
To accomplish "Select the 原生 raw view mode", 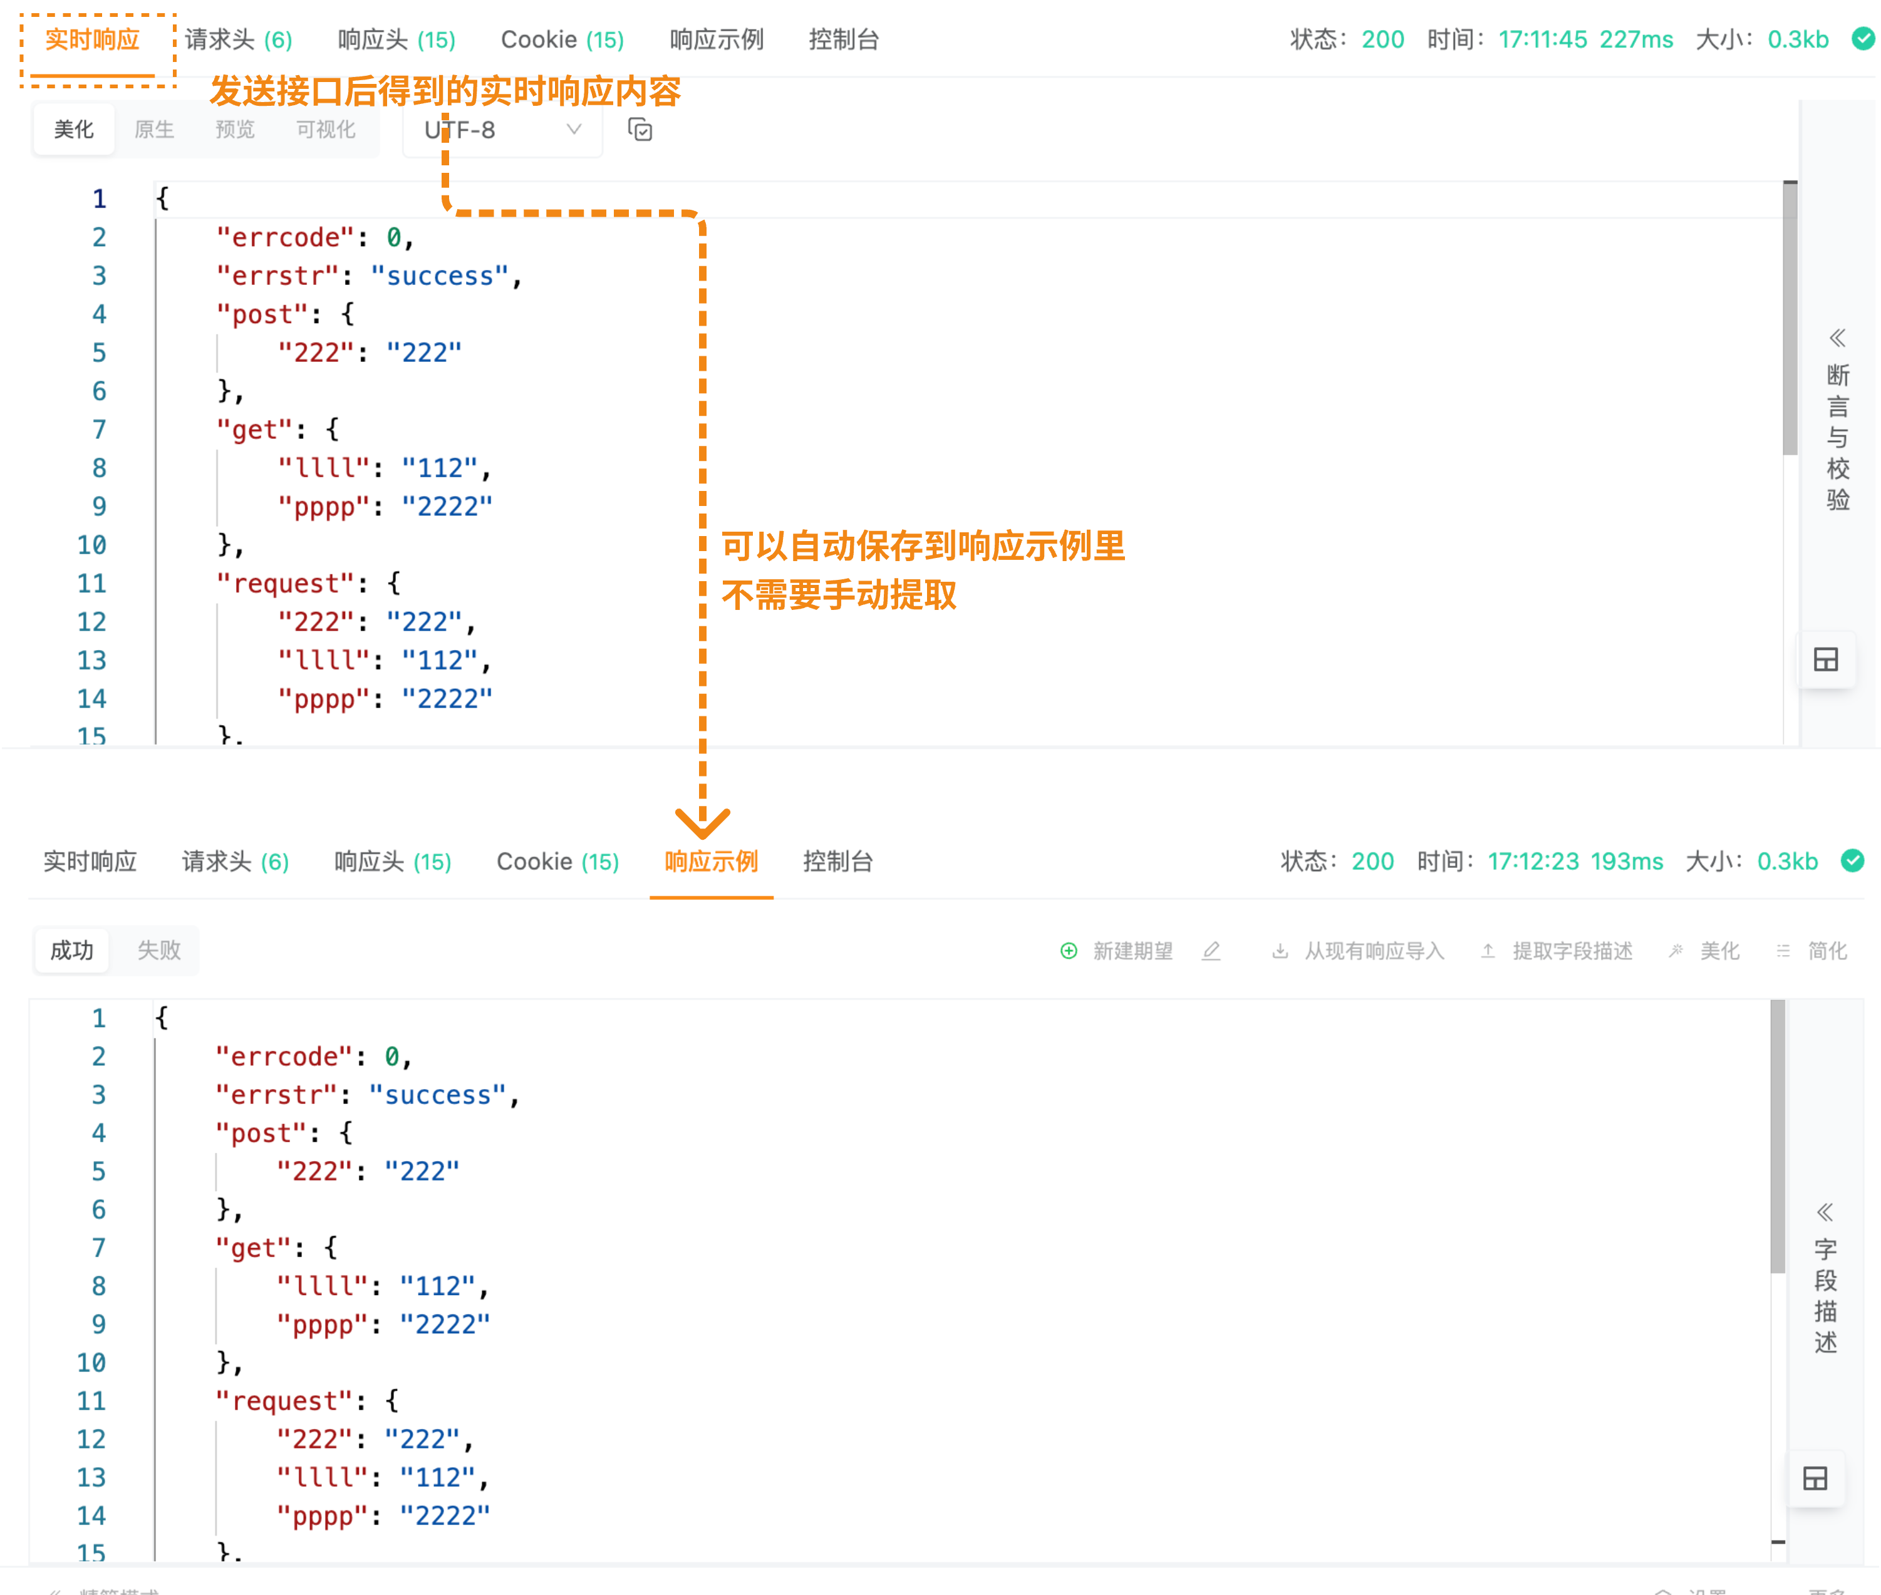I will coord(153,129).
